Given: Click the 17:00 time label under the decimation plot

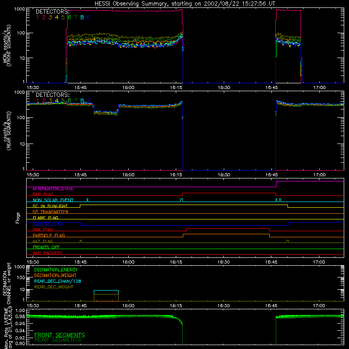Looking at the screenshot, I should [x=319, y=306].
